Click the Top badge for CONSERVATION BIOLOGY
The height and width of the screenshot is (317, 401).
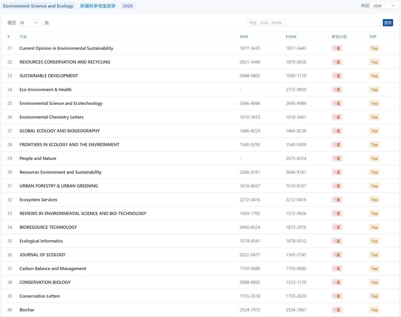click(374, 282)
